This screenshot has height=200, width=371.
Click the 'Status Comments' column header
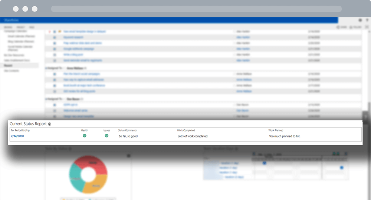(x=127, y=130)
